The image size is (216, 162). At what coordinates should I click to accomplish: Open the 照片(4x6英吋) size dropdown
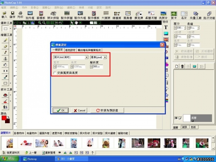click(86, 57)
